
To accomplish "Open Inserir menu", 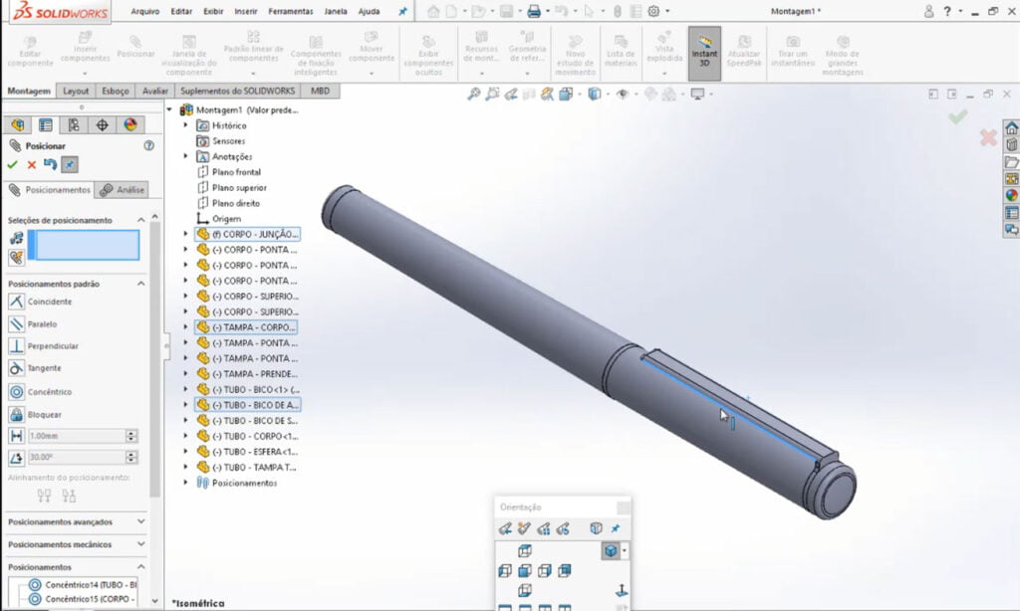I will [246, 11].
